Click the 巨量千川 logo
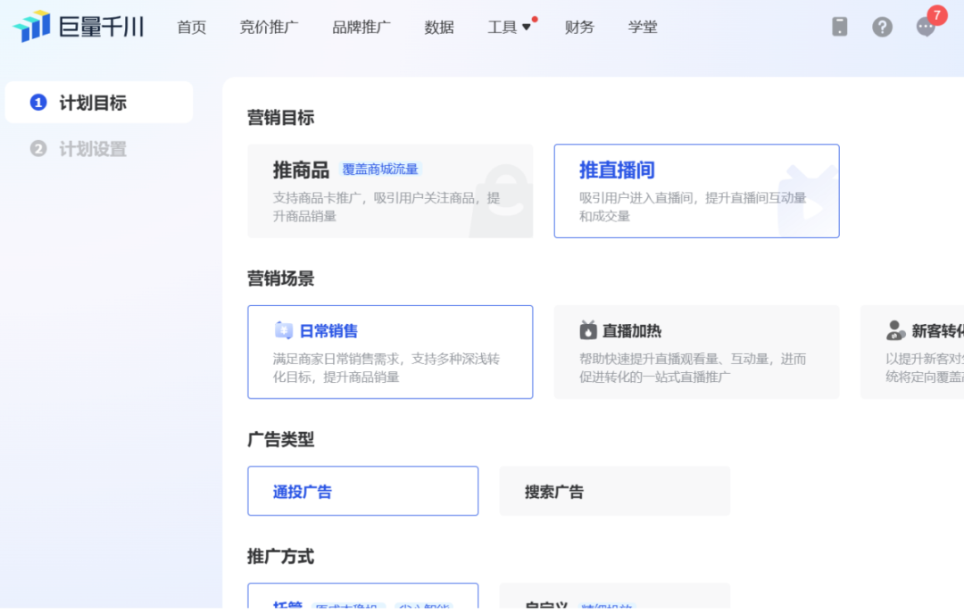This screenshot has width=964, height=614. [78, 27]
